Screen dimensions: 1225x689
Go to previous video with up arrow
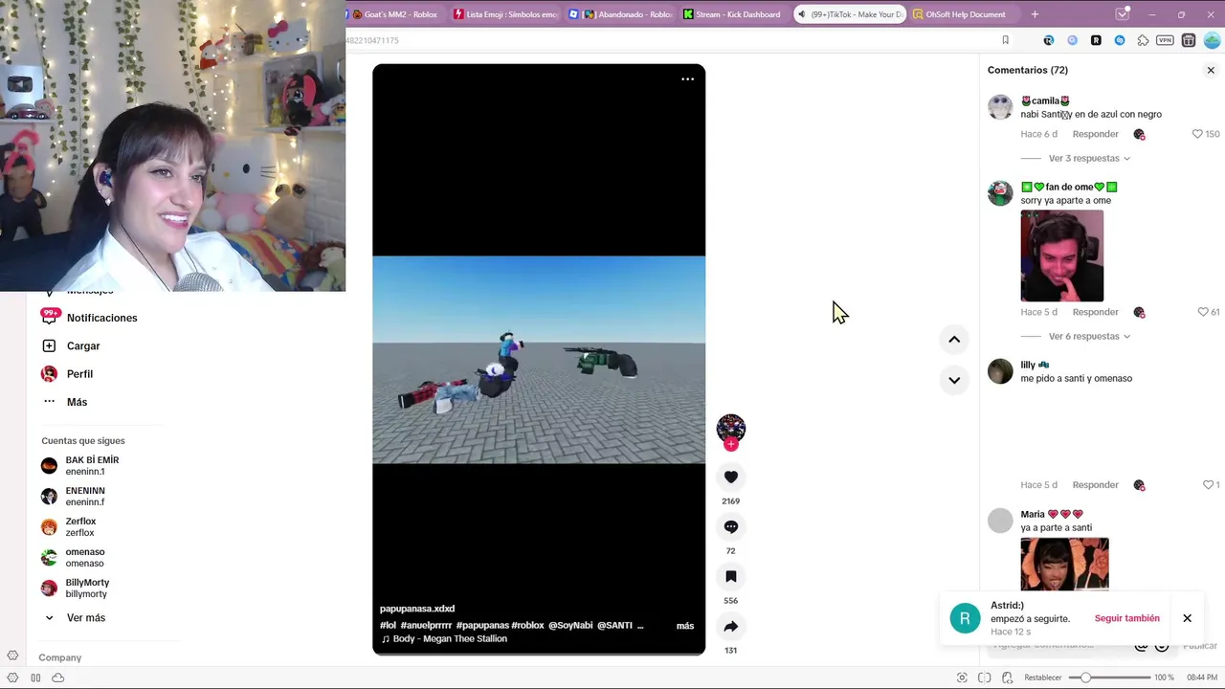tap(954, 340)
